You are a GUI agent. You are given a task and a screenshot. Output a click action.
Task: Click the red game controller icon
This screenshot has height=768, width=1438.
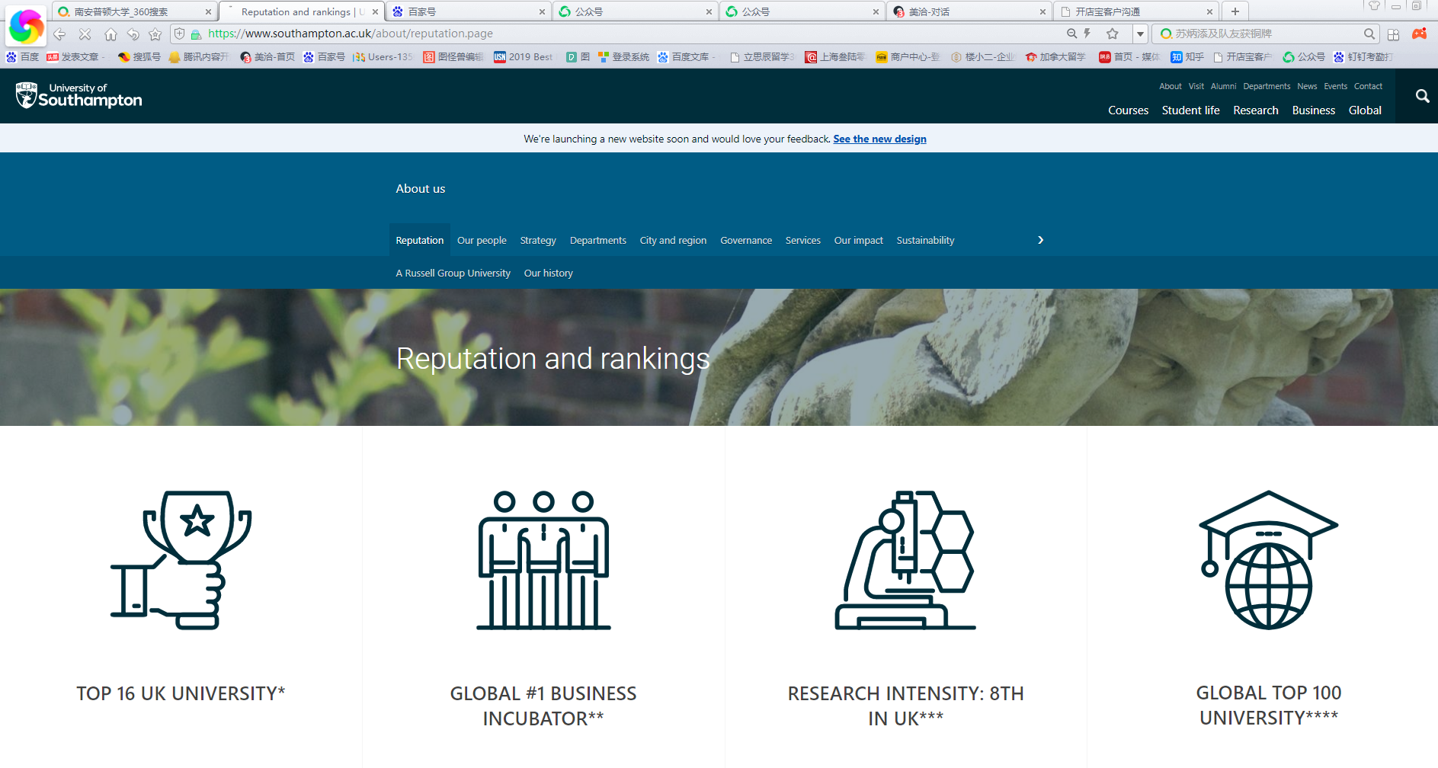click(1419, 34)
